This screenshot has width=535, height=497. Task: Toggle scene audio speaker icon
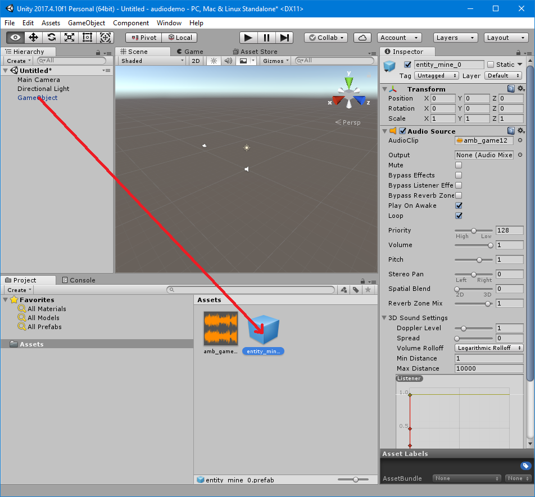pyautogui.click(x=228, y=61)
